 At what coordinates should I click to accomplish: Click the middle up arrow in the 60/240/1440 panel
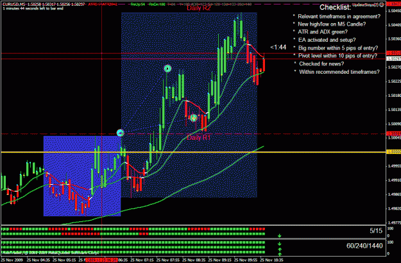click(280, 249)
